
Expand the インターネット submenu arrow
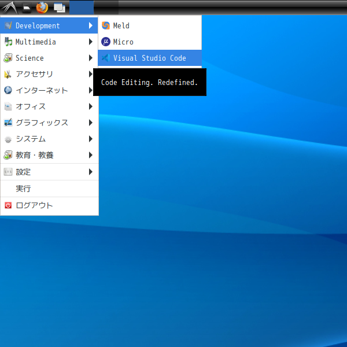(x=91, y=90)
